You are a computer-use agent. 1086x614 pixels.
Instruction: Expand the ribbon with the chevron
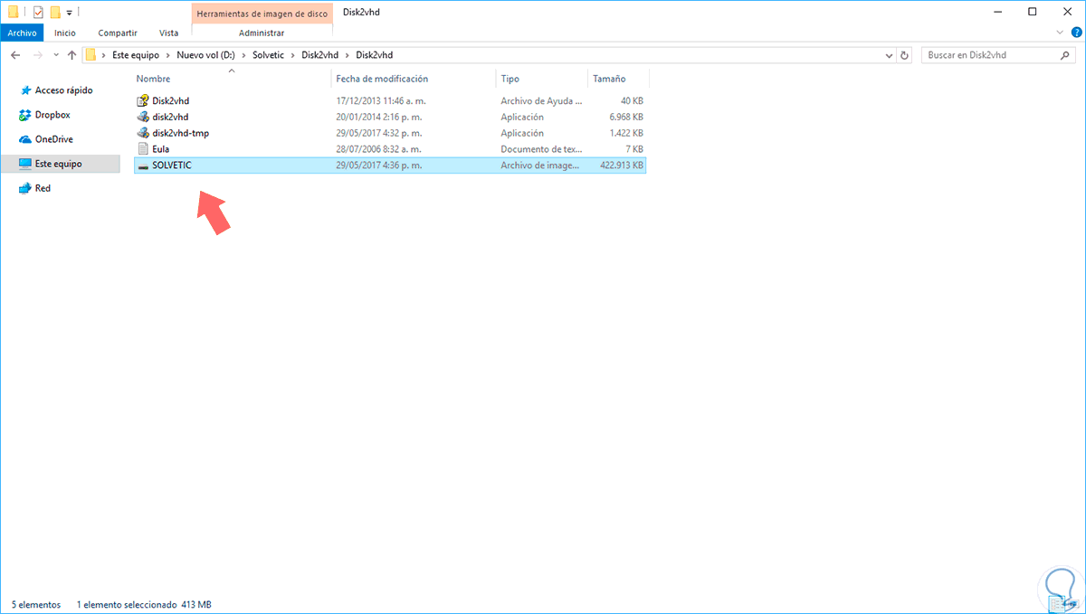tap(1062, 33)
